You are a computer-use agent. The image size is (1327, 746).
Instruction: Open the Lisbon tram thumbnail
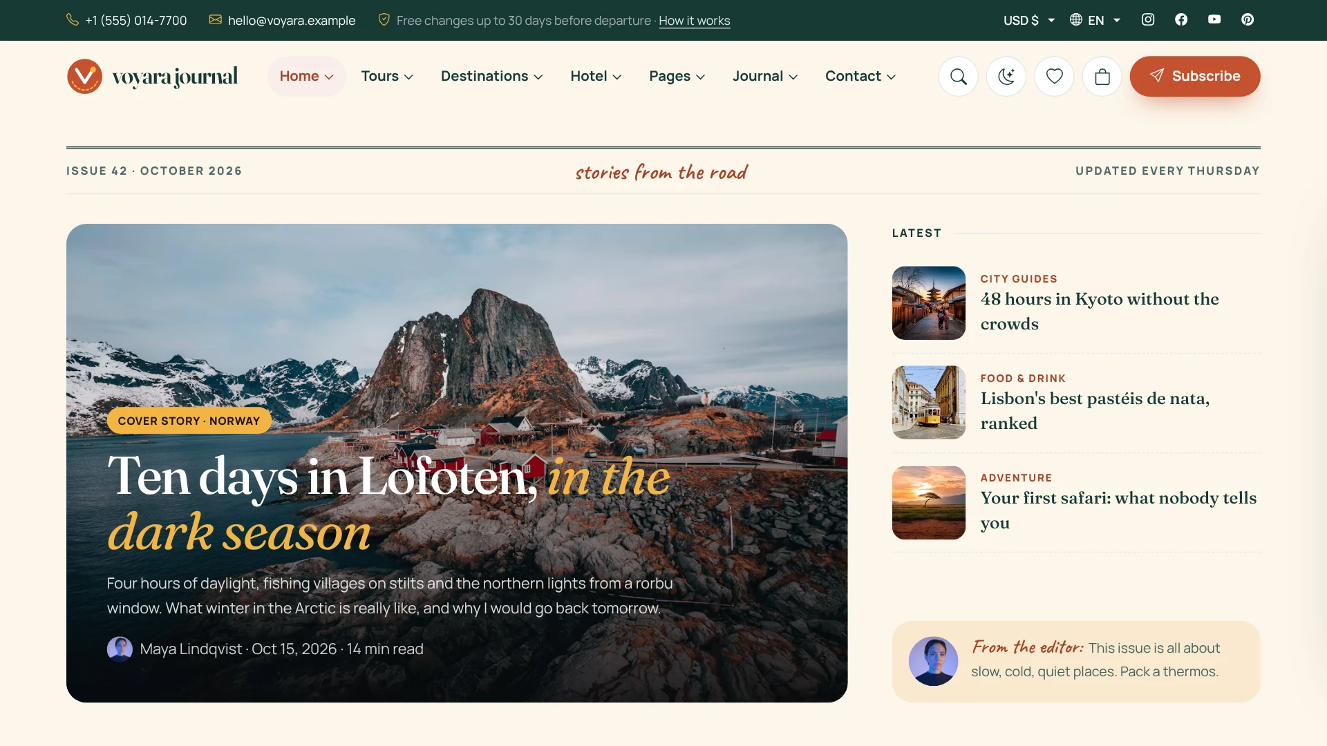(928, 402)
